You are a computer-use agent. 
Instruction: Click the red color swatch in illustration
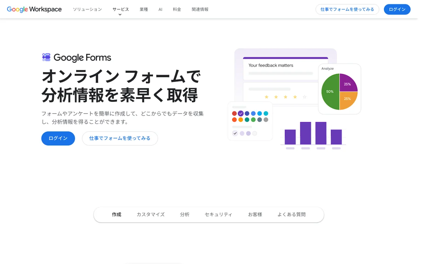(x=235, y=113)
